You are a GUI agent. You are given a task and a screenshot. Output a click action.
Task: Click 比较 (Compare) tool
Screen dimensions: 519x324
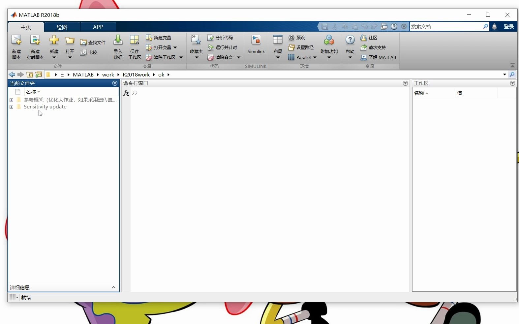pyautogui.click(x=89, y=52)
